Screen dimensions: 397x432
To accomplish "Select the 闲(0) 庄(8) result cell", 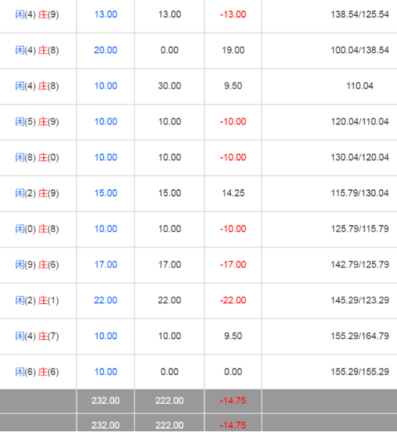I will coord(37,228).
